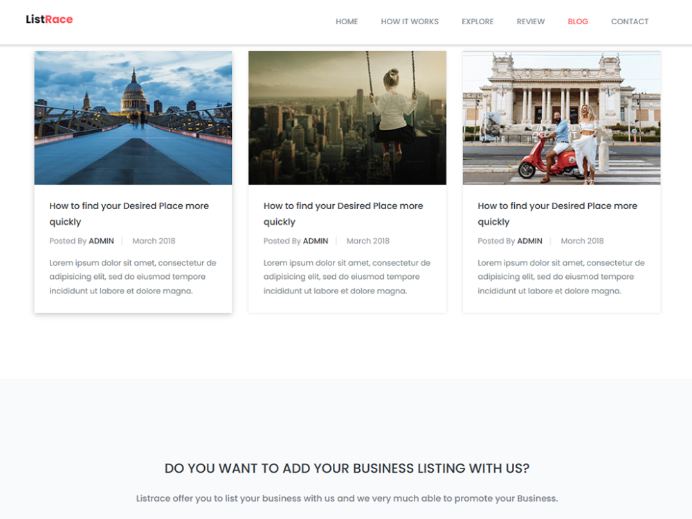
Task: Open the EXPLORE section
Action: point(477,21)
